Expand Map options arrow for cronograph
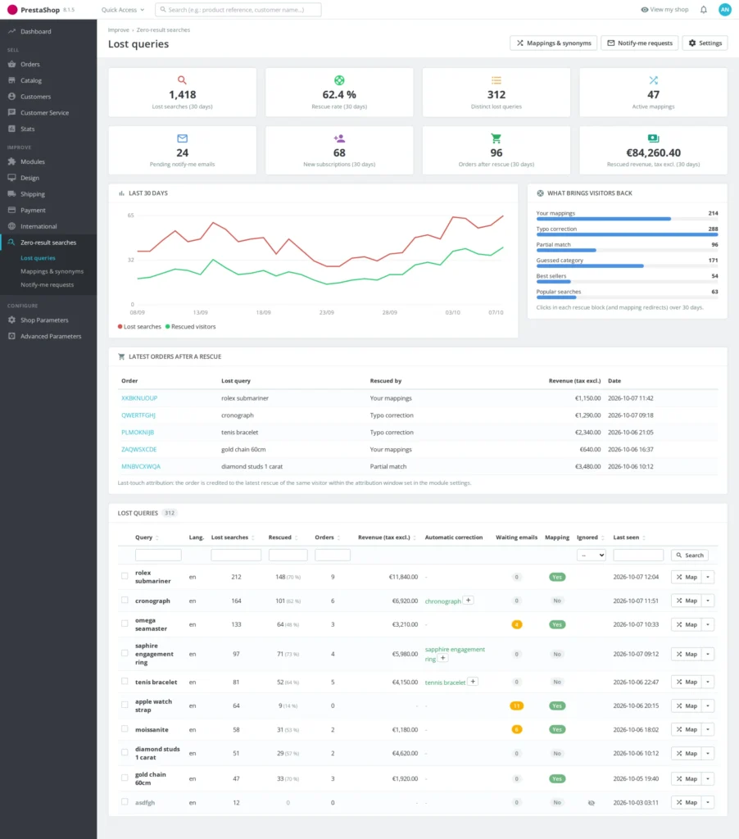Image resolution: width=739 pixels, height=839 pixels. pos(708,601)
